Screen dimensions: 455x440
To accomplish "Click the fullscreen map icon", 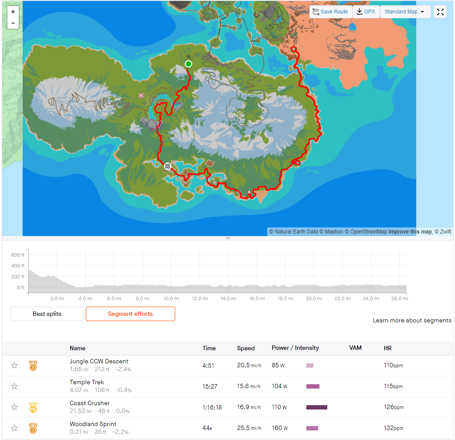I will point(440,12).
